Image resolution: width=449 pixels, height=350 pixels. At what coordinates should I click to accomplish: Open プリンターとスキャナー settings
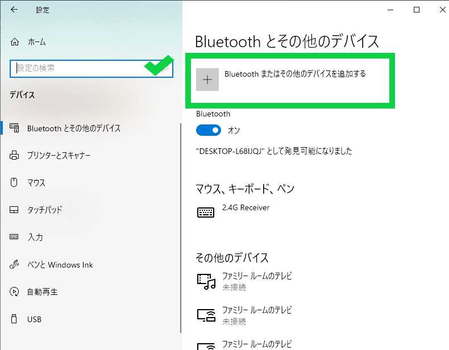coord(59,155)
